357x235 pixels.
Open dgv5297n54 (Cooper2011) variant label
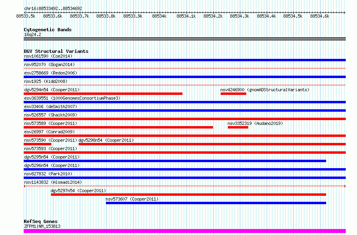[x=78, y=191]
